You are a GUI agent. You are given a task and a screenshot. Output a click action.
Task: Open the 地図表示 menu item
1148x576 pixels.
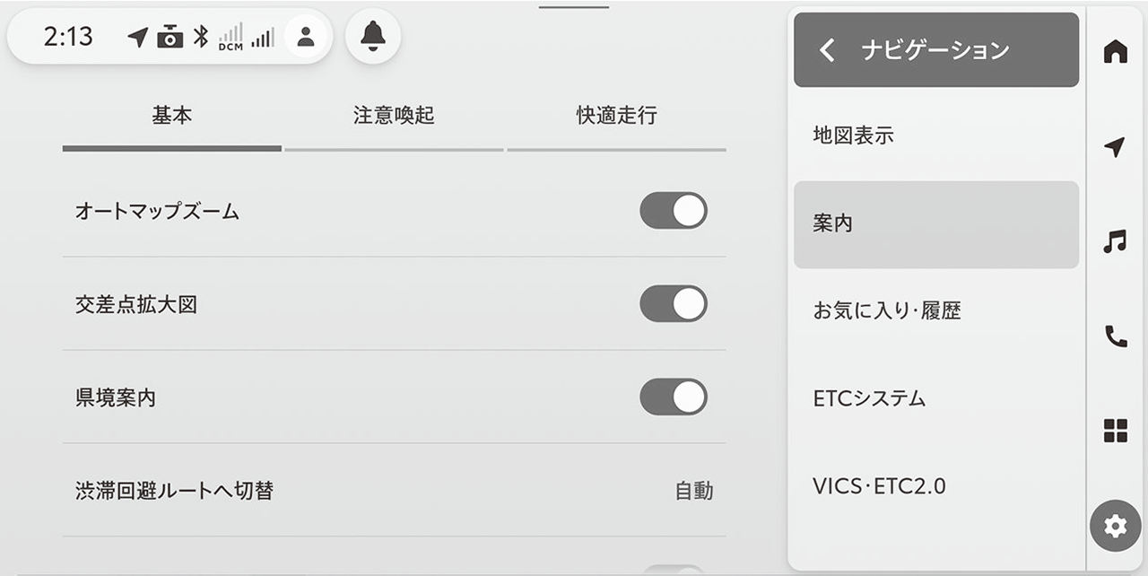(935, 136)
